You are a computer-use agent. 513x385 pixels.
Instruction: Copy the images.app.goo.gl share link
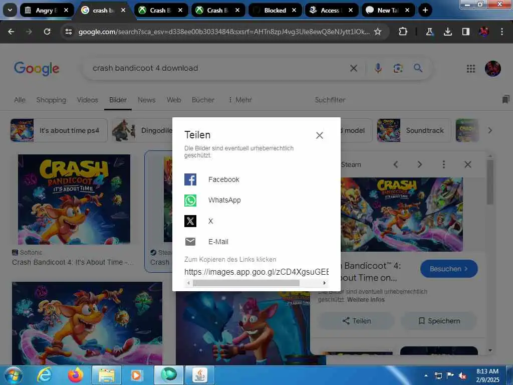[256, 272]
